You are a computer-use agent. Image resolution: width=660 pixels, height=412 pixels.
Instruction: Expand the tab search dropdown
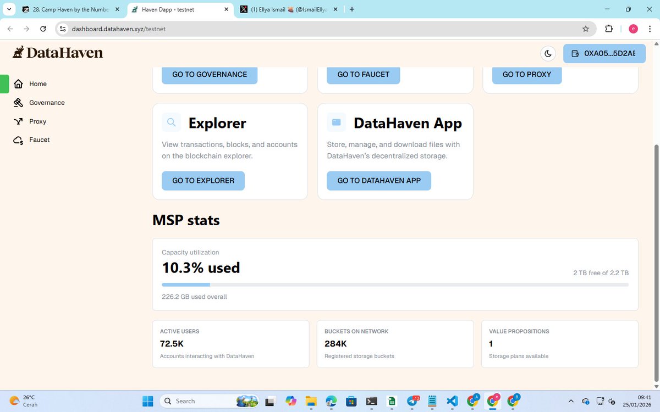click(8, 9)
